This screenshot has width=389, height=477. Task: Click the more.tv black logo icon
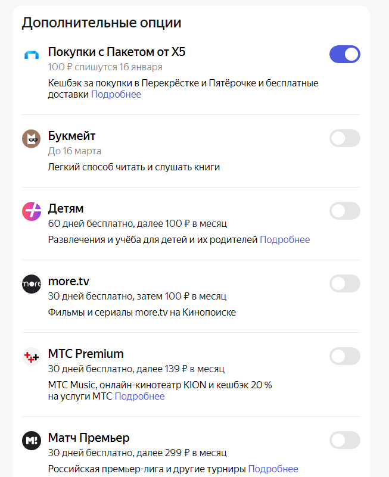[31, 284]
